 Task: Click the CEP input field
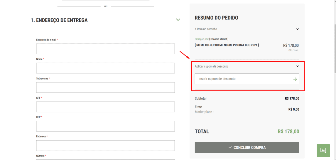pos(105,126)
